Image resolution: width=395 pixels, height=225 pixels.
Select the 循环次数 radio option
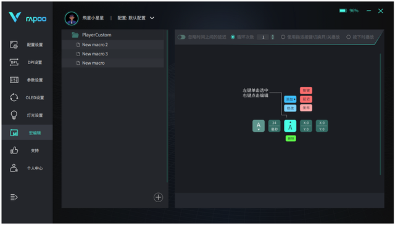point(233,37)
